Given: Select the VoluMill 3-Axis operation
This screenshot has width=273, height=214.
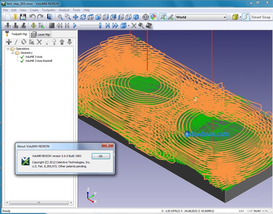Looking at the screenshot, I should (34, 57).
